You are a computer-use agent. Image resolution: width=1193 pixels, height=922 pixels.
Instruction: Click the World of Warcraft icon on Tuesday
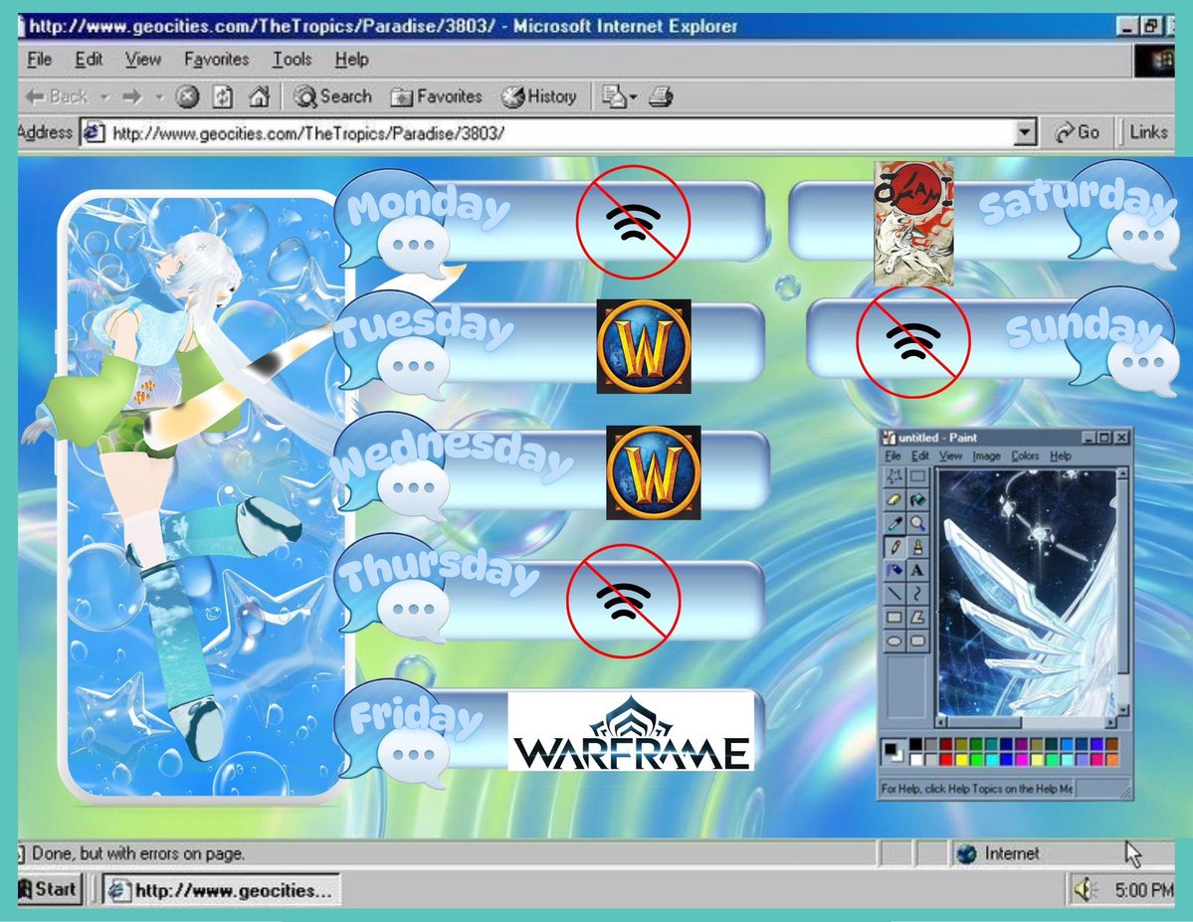pyautogui.click(x=644, y=346)
